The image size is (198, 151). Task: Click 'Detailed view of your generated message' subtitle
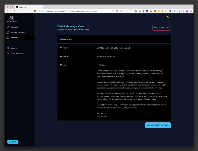(x=73, y=30)
